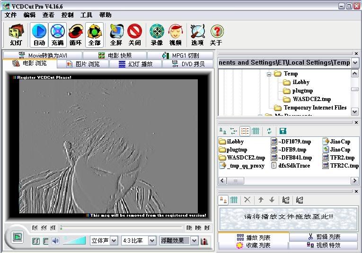
Task: Open the 查看 menu
Action: point(48,15)
